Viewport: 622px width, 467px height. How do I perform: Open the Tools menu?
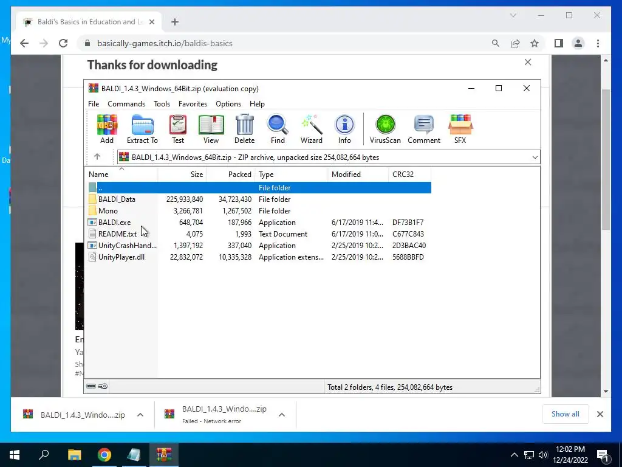coord(162,103)
